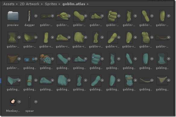This screenshot has height=117, width=176.
Task: Select the teal torso with belt sprite
Action: pos(129,80)
